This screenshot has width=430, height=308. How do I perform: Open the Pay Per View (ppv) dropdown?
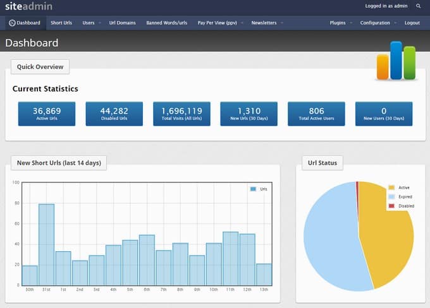(x=219, y=23)
